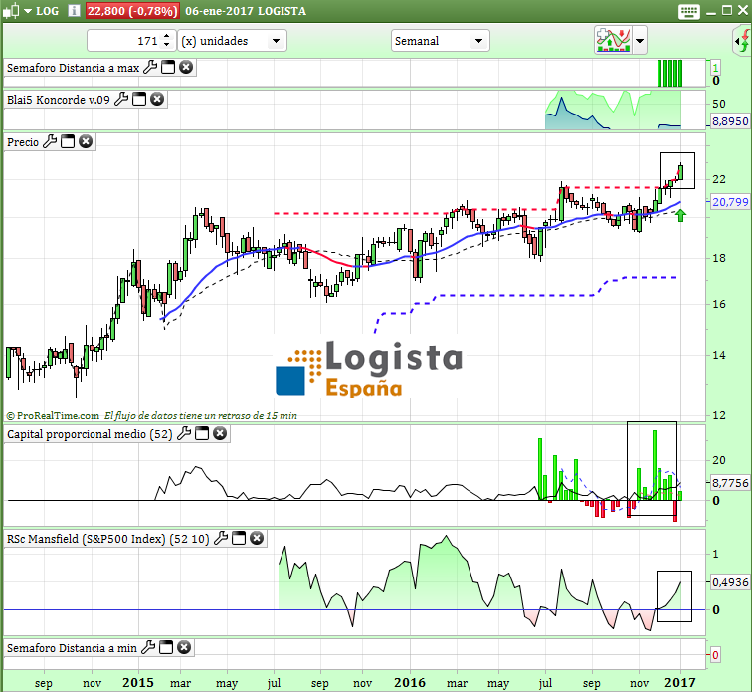
Task: Click the RSc Mansfield (S&P500 Index) label
Action: click(107, 539)
